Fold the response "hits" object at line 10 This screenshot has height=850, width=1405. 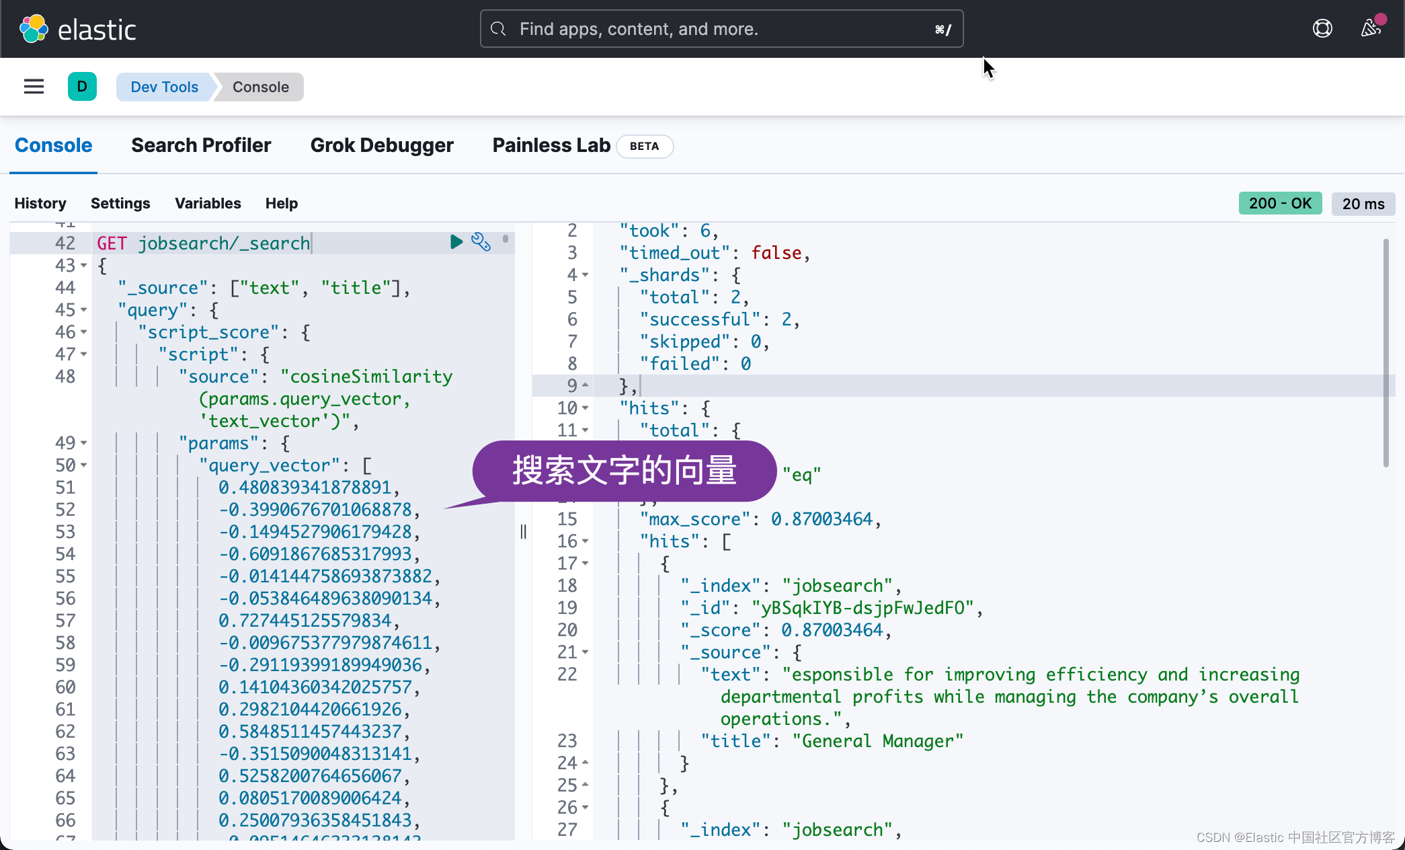(x=586, y=408)
